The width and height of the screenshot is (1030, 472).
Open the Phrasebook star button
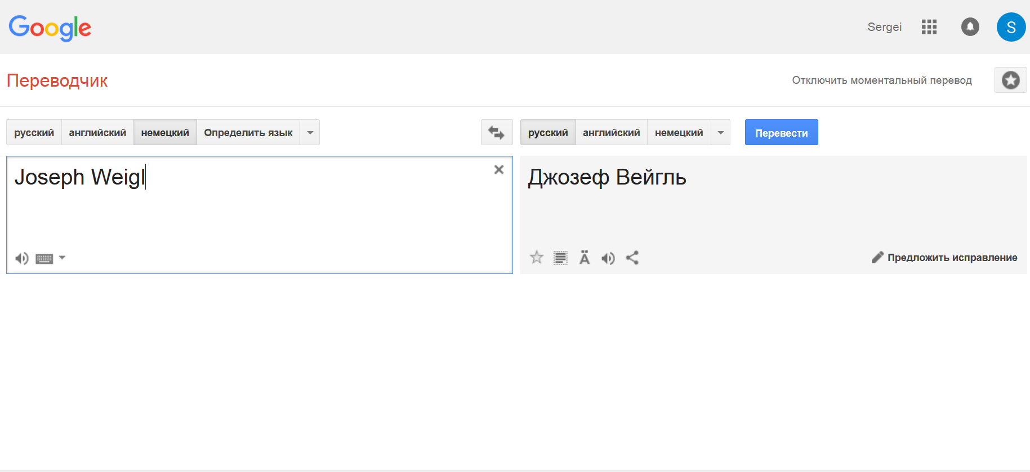click(1010, 80)
